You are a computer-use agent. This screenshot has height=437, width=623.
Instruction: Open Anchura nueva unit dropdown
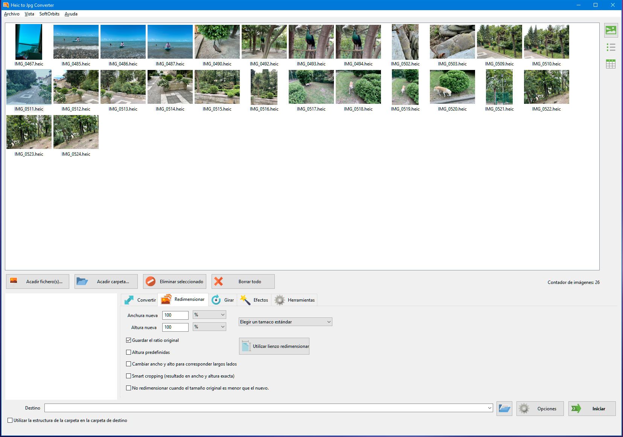pyautogui.click(x=209, y=315)
